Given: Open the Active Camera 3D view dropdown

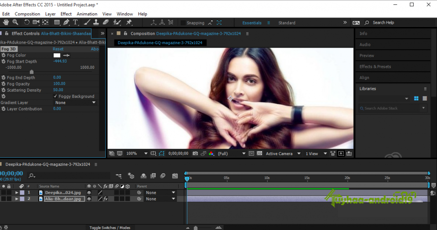Looking at the screenshot, I should (283, 153).
